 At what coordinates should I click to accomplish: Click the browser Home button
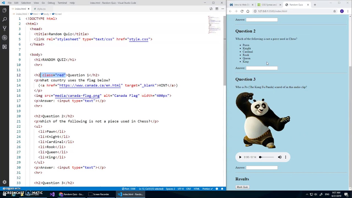pyautogui.click(x=248, y=11)
